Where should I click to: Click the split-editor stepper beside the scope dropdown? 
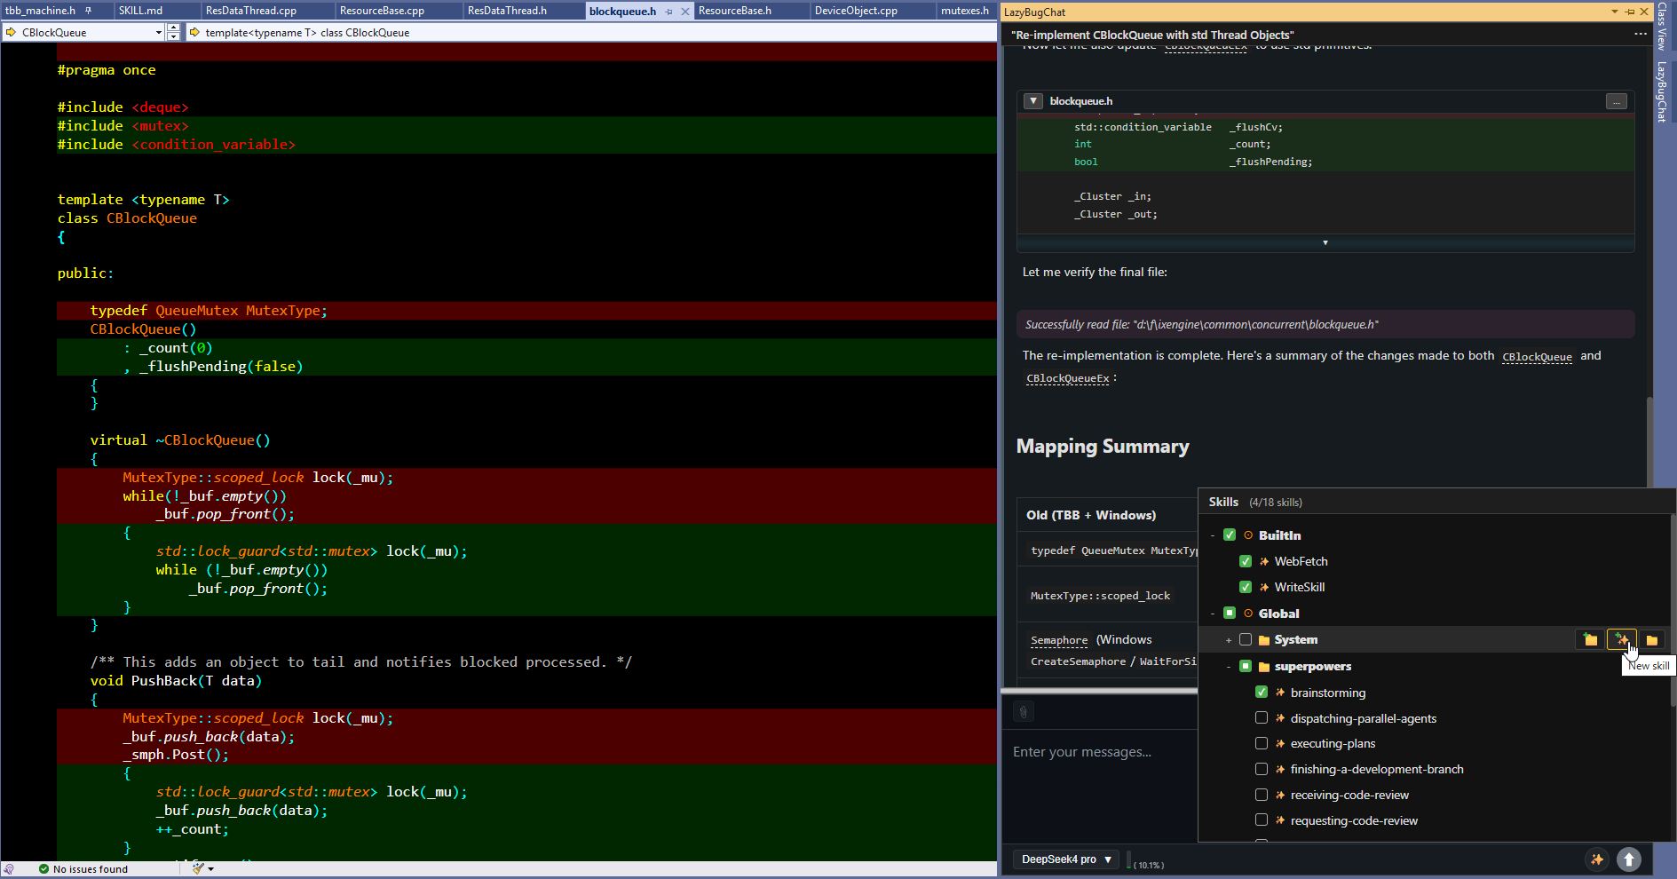coord(173,32)
